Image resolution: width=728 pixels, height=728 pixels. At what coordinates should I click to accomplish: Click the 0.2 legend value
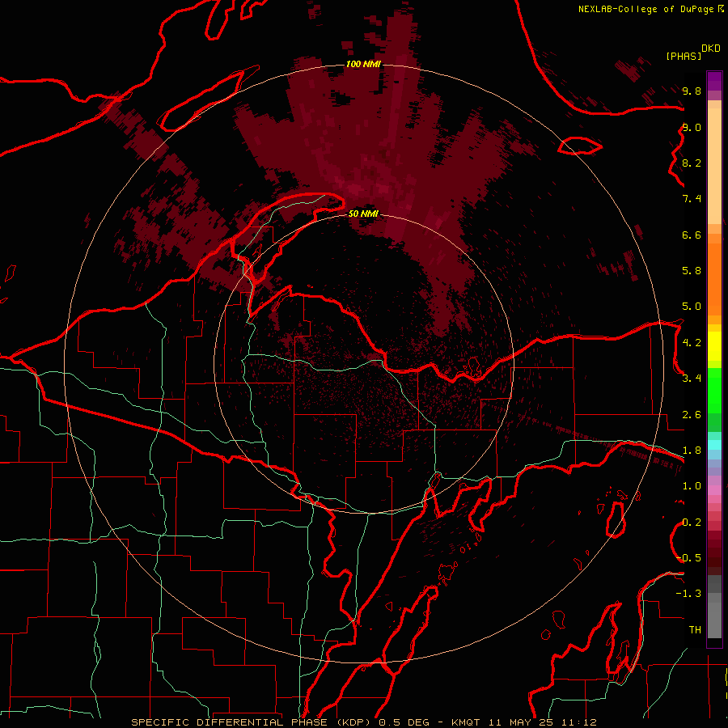pyautogui.click(x=692, y=523)
